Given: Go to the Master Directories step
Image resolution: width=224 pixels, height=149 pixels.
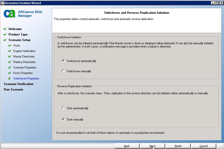Looking at the screenshot, I should pyautogui.click(x=24, y=56).
